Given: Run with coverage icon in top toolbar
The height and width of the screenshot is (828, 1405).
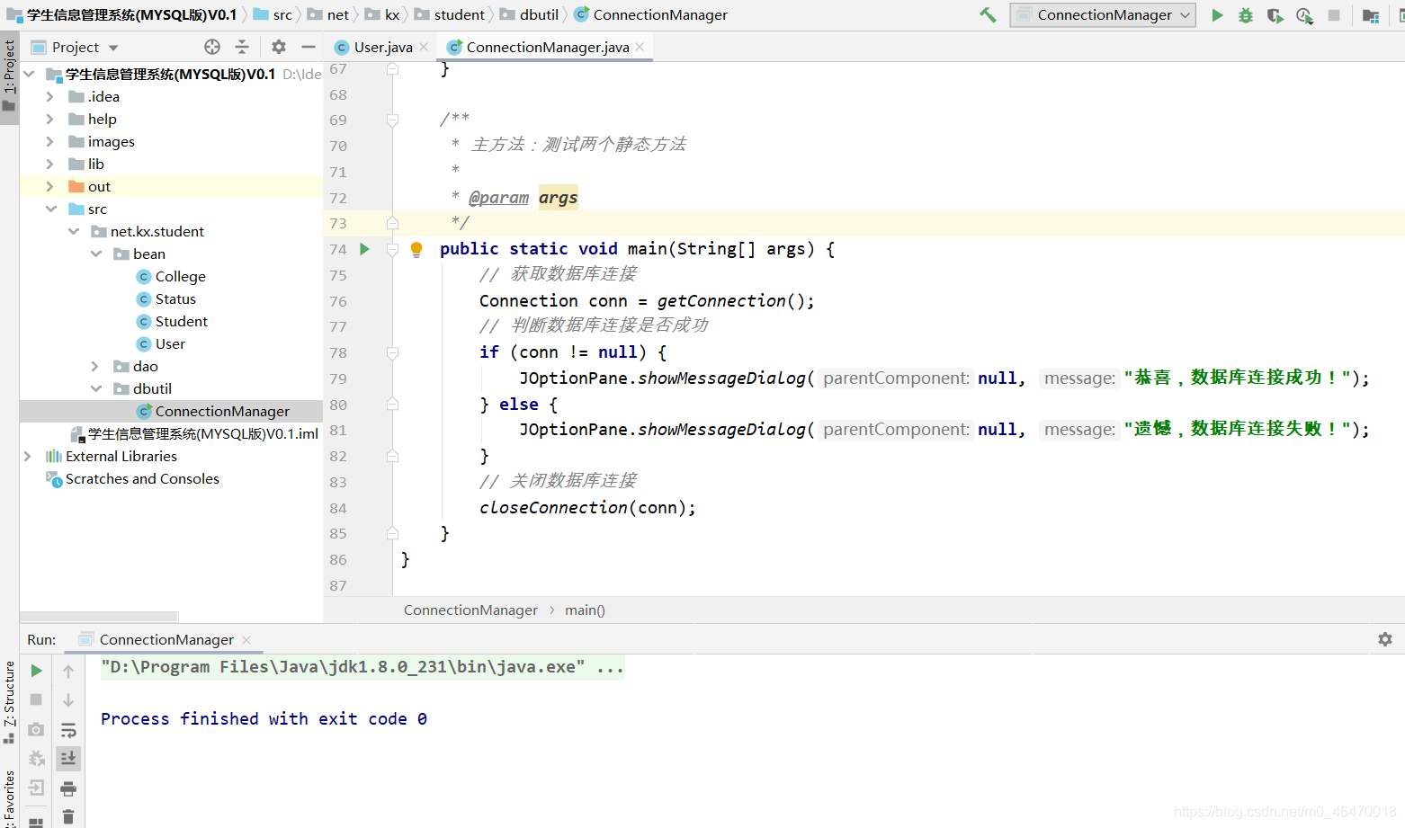Looking at the screenshot, I should pos(1275,15).
